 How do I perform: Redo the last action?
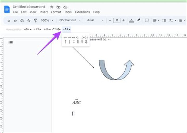click(x=15, y=20)
